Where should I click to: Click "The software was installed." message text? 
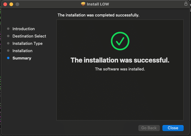pyautogui.click(x=120, y=69)
